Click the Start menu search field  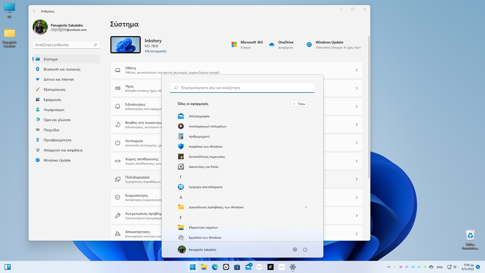[242, 88]
